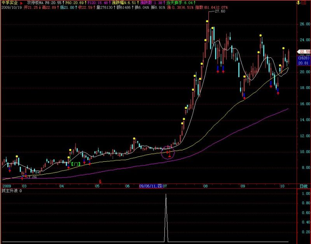Image resolution: width=311 pixels, height=244 pixels.
Task: Click the white spike in the 抓主升浪 panel
Action: pos(166,218)
